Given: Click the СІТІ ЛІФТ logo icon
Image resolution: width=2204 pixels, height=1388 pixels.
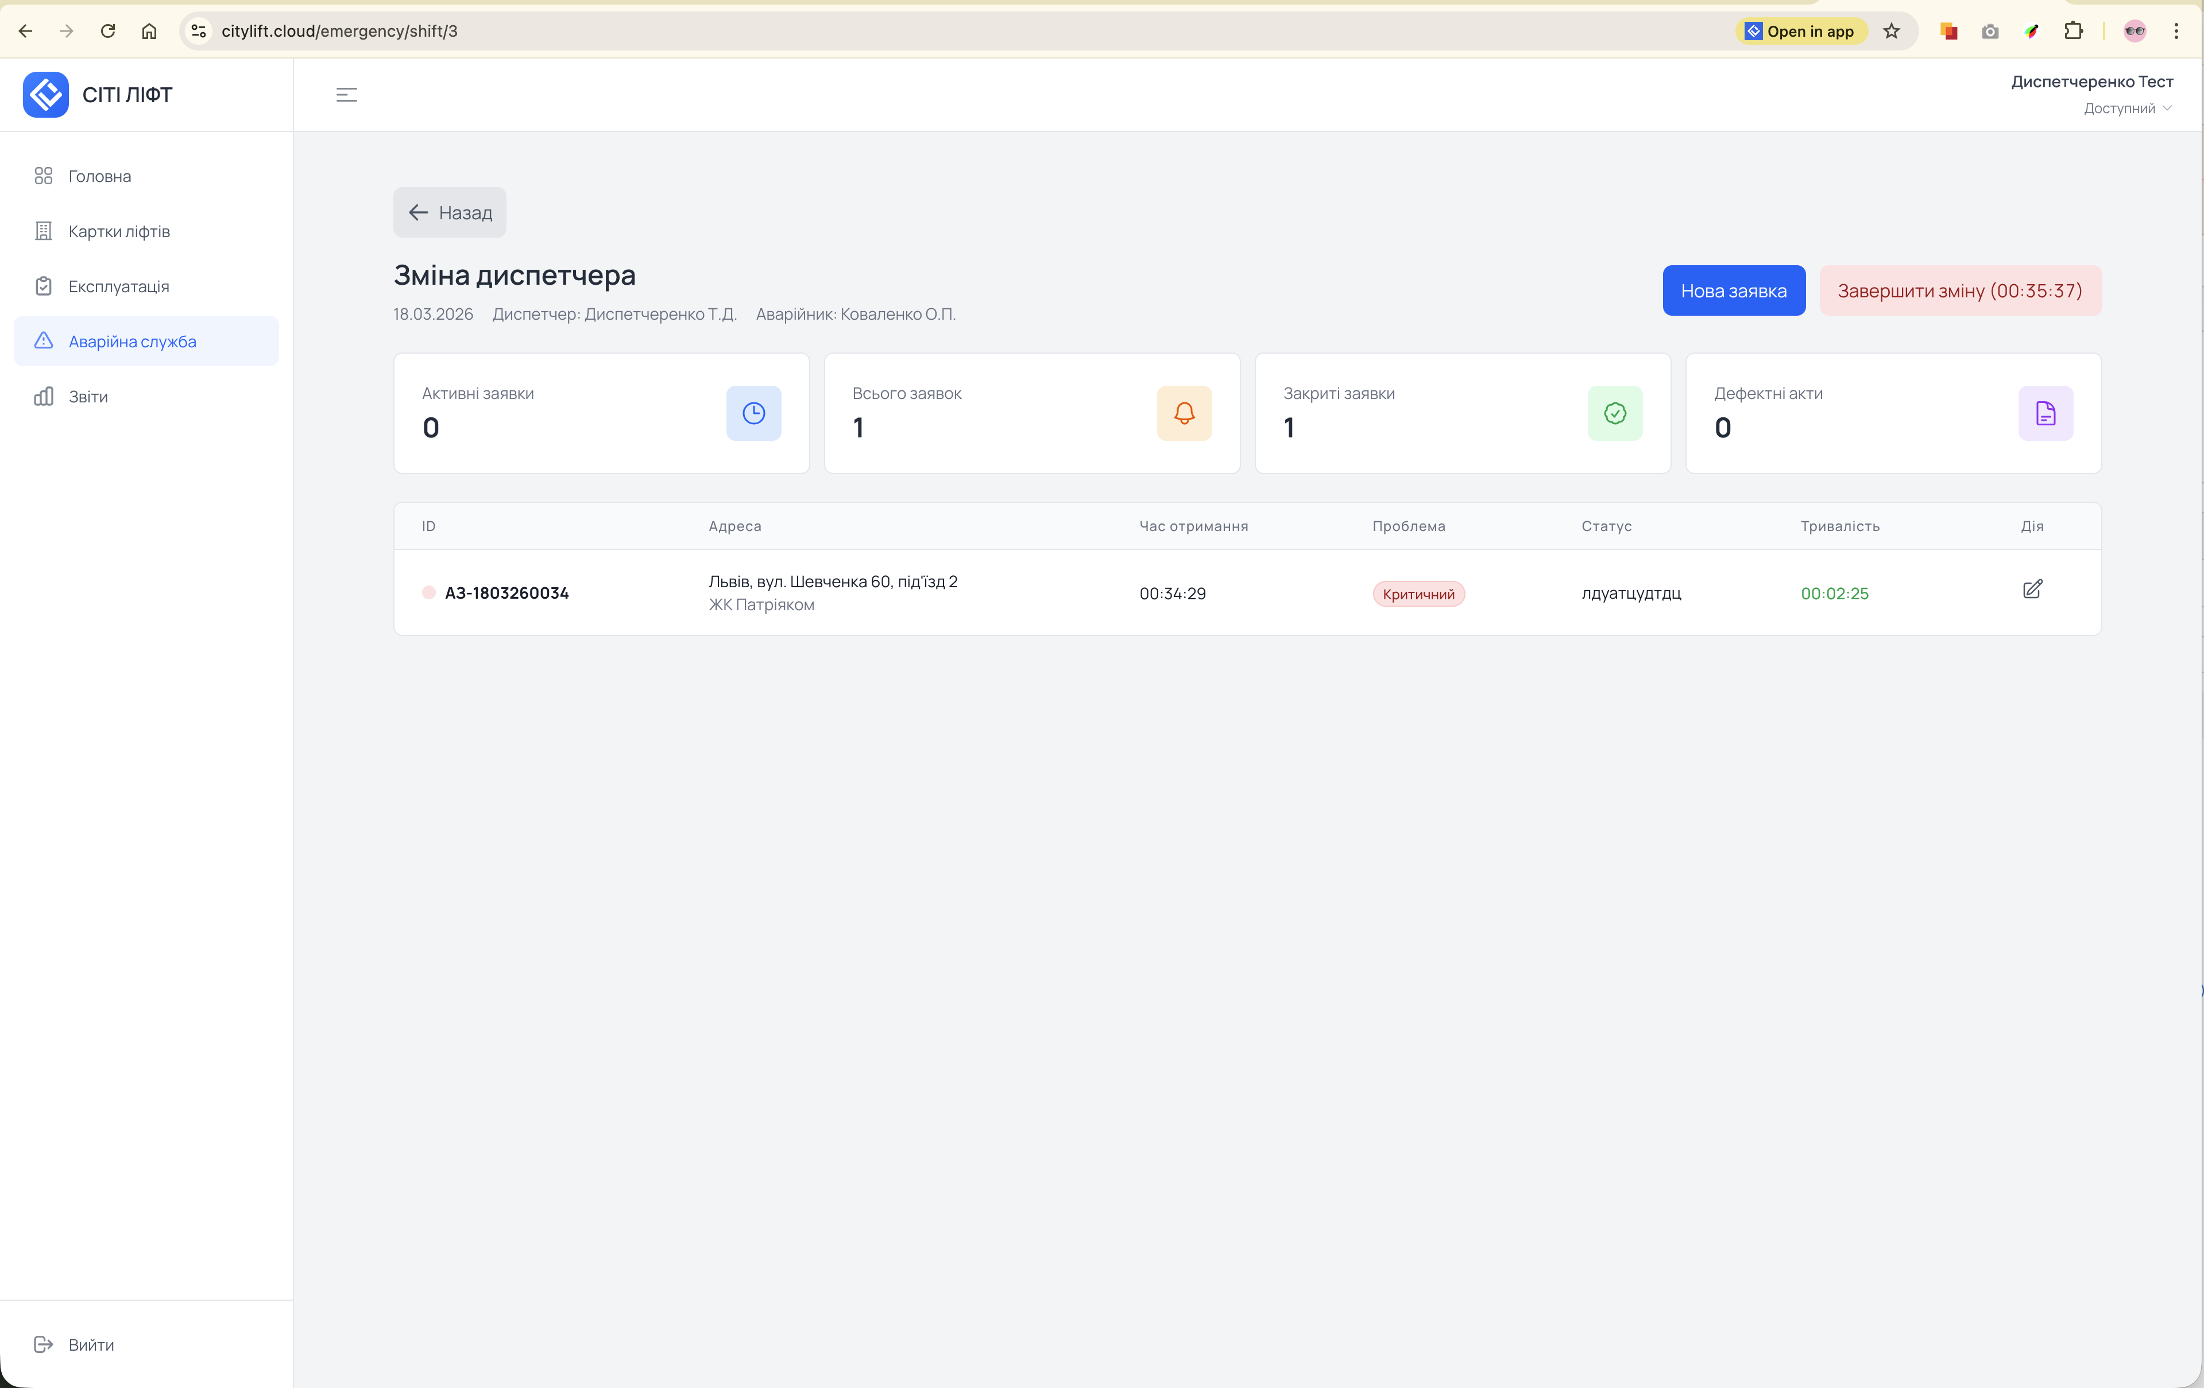Looking at the screenshot, I should 46,95.
